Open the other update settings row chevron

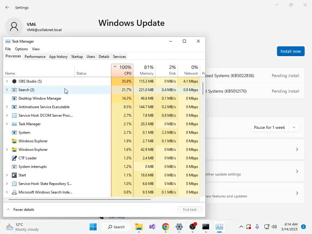coord(297,171)
